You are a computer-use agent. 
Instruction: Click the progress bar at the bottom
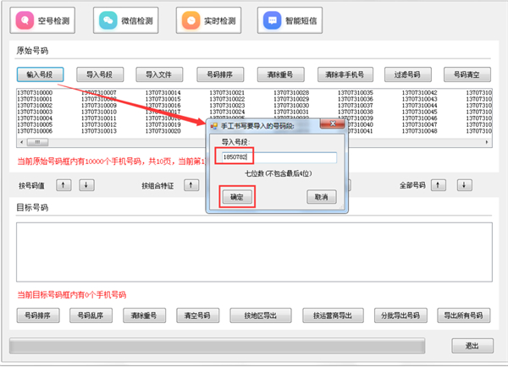click(x=216, y=345)
